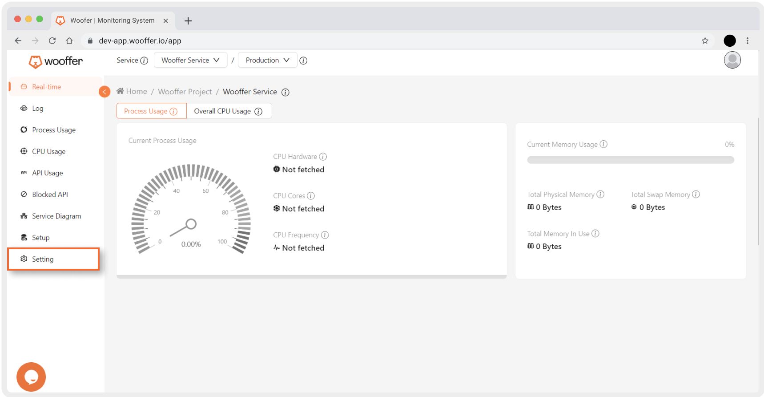The width and height of the screenshot is (764, 397).
Task: Click the CPU Frequency info icon
Action: pos(325,235)
